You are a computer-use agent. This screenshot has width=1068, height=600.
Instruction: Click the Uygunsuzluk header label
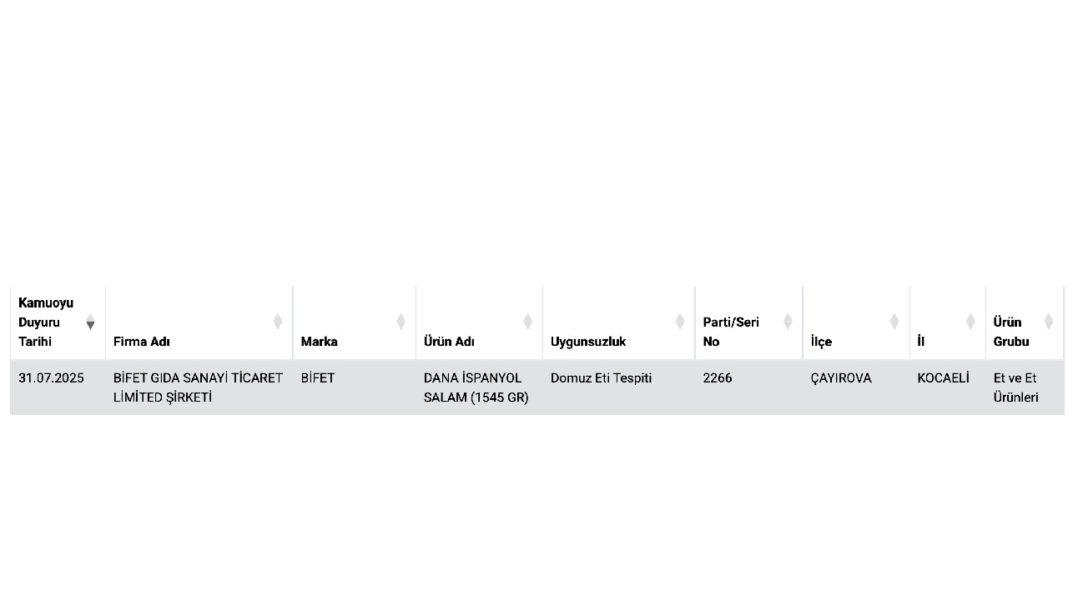[x=588, y=342]
